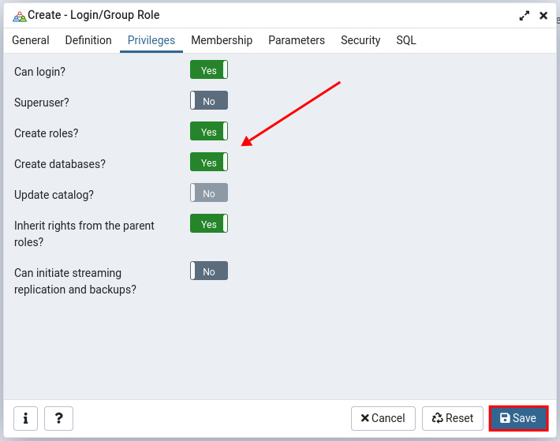The image size is (560, 441).
Task: Open help with question mark button
Action: 58,418
